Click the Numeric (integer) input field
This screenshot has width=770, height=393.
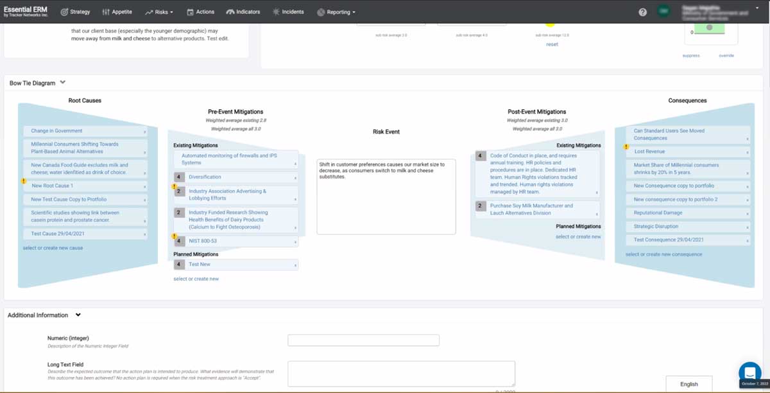tap(363, 340)
